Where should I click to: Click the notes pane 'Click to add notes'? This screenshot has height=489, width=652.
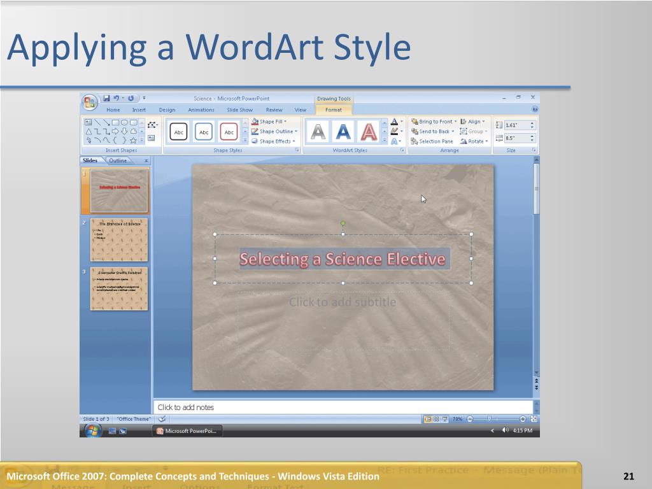(343, 407)
